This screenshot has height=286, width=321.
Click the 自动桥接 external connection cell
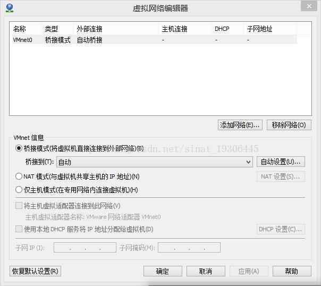[89, 40]
